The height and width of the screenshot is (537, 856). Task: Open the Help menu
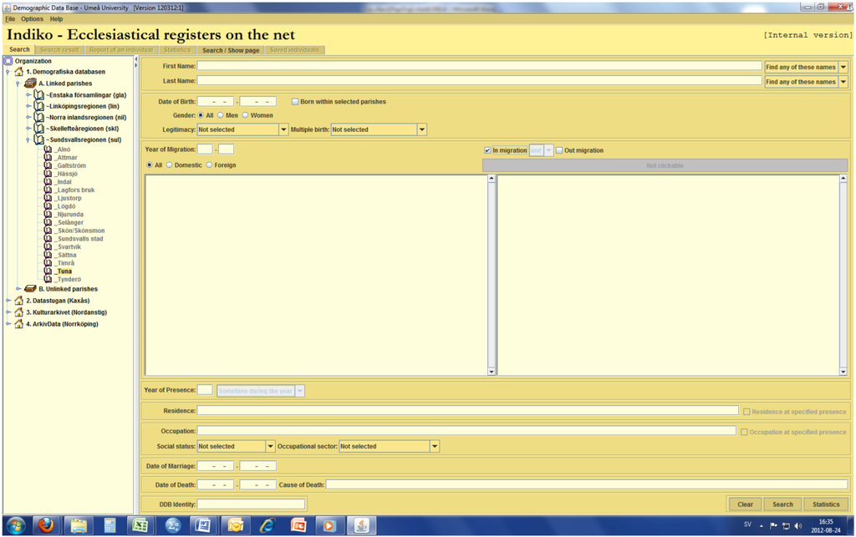pyautogui.click(x=56, y=19)
